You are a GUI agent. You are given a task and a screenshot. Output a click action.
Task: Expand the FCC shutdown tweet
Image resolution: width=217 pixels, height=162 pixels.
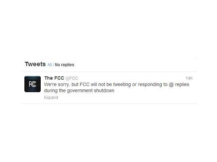click(51, 98)
